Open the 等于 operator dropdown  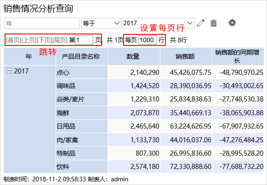101,23
